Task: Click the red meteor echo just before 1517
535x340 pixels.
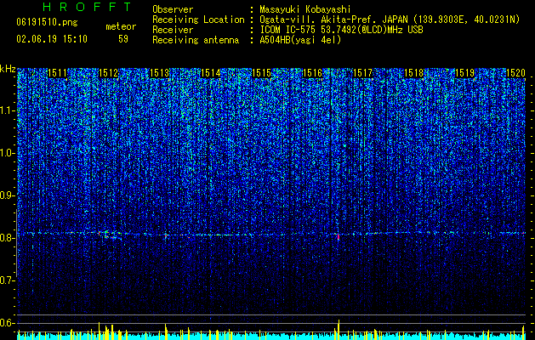Action: [339, 236]
